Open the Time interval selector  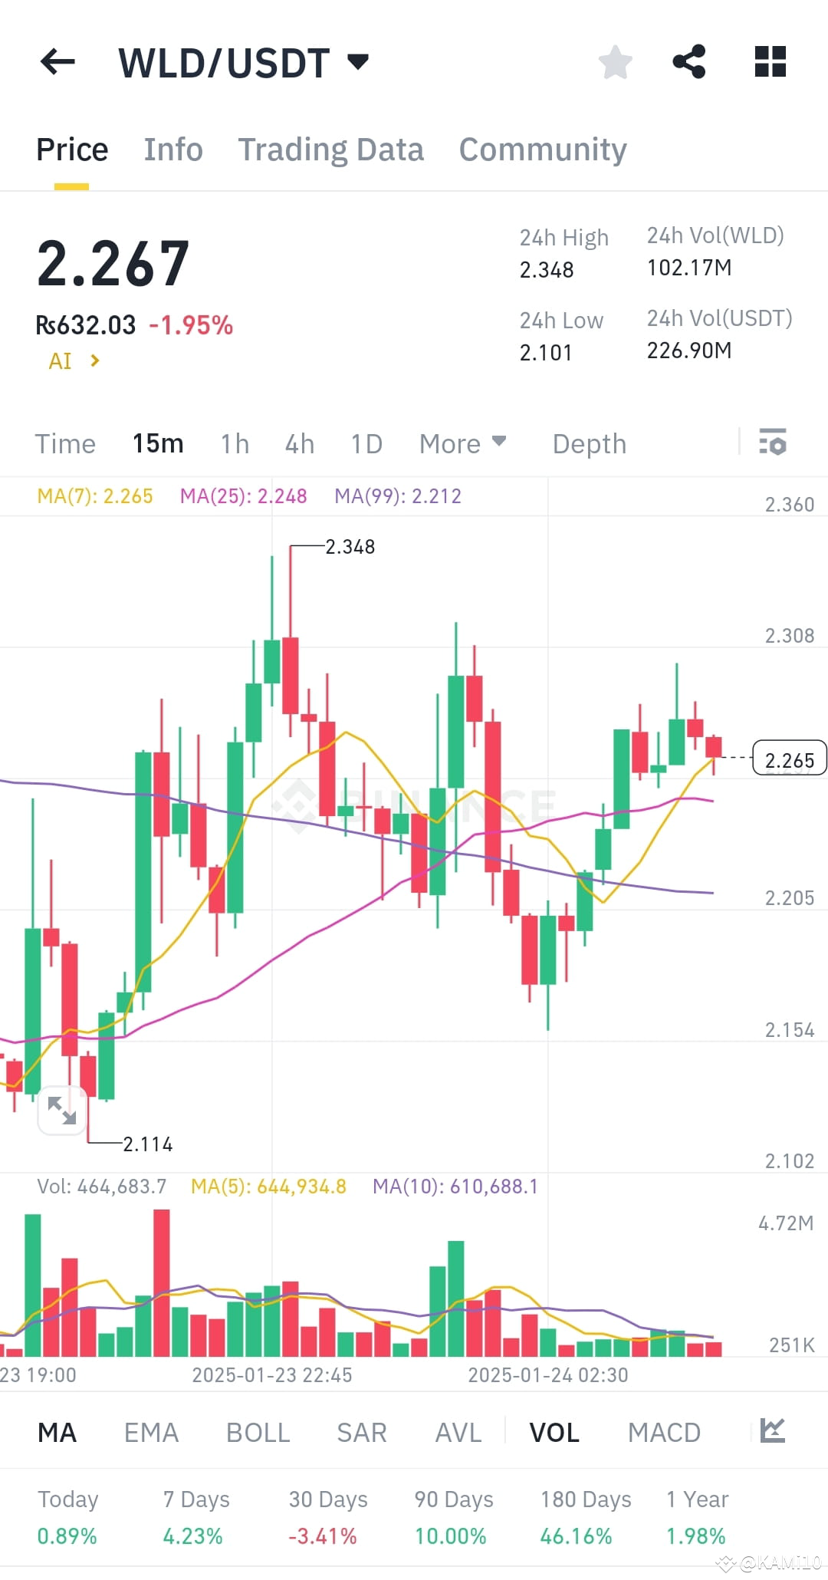pyautogui.click(x=64, y=443)
